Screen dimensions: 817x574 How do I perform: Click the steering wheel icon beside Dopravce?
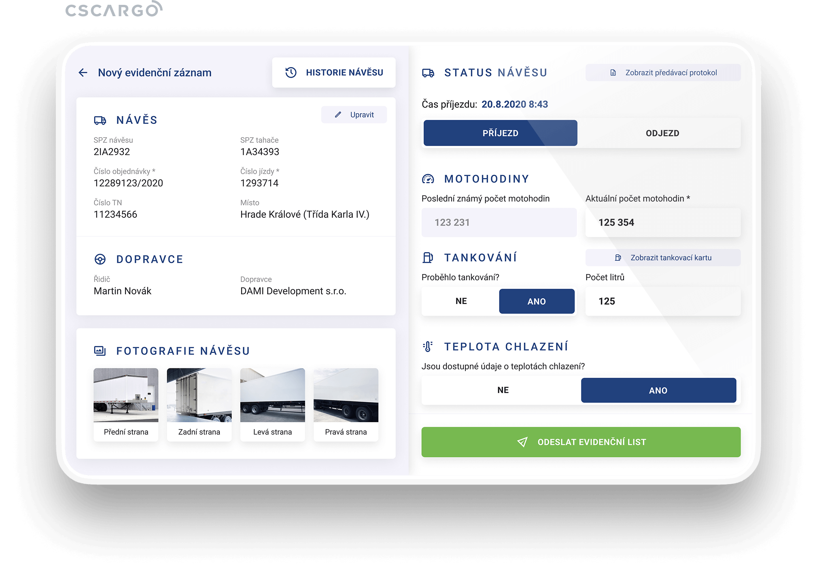pos(100,259)
